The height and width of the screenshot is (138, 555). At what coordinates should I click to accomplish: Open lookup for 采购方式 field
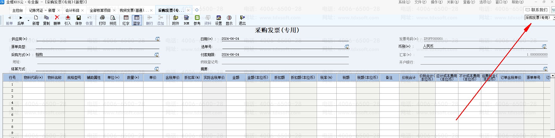[x=156, y=54]
